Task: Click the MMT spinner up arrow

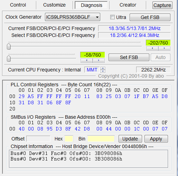Action: click(103, 68)
